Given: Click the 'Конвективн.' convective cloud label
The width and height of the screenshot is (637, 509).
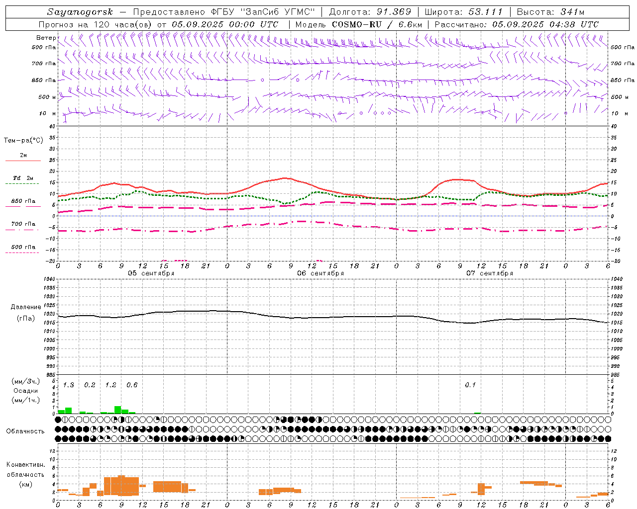Looking at the screenshot, I should pyautogui.click(x=26, y=465).
